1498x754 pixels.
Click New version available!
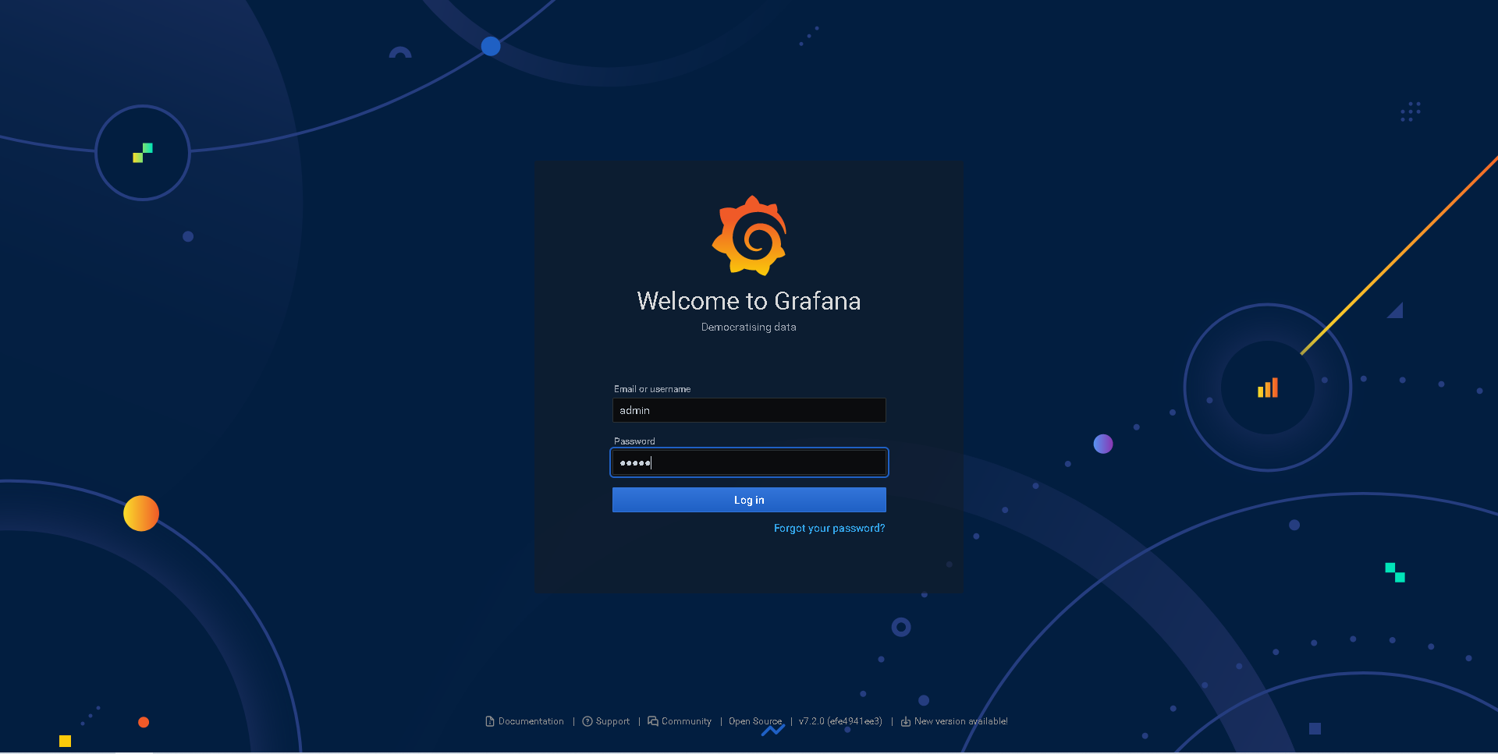point(960,721)
